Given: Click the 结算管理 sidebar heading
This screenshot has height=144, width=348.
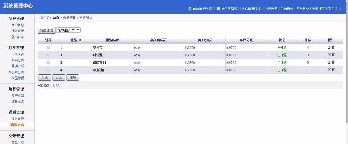Looking at the screenshot, I should 16,89.
